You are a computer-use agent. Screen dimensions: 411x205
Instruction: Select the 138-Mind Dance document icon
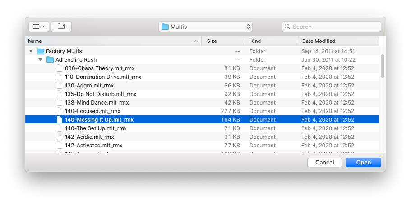click(x=59, y=103)
